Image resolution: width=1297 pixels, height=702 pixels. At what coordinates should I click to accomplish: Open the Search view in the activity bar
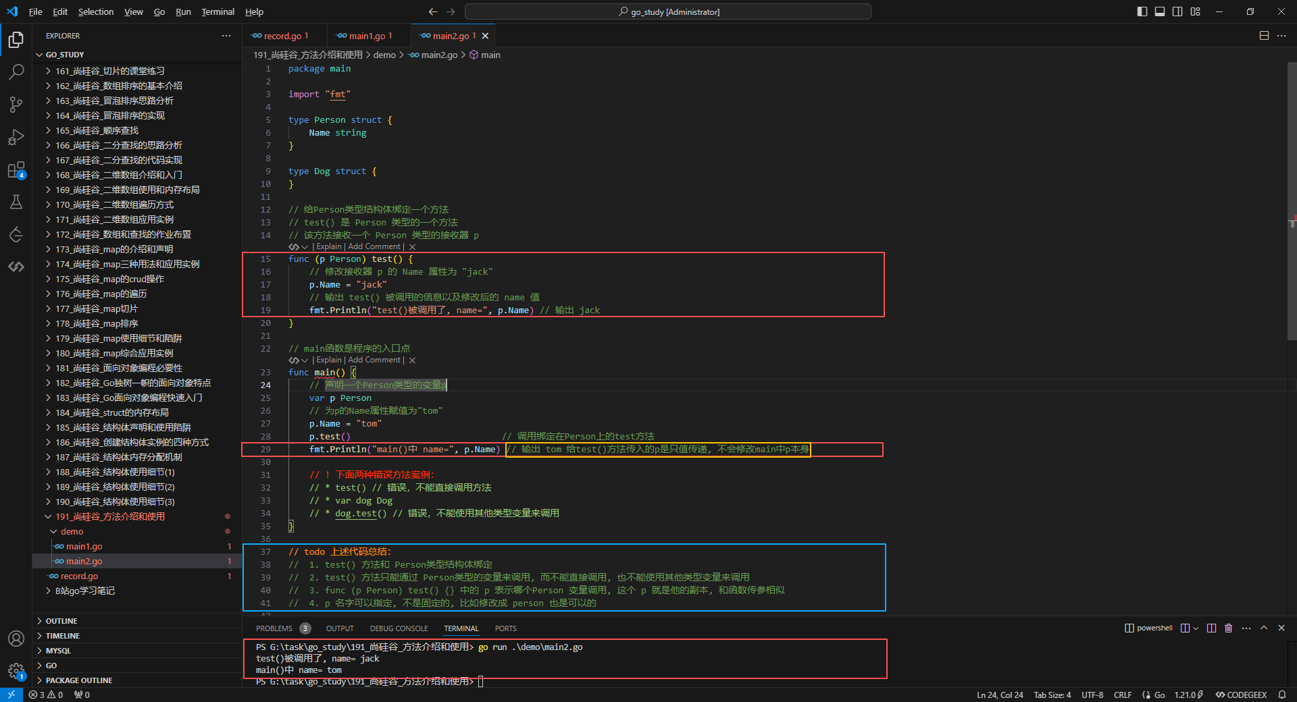pyautogui.click(x=16, y=72)
